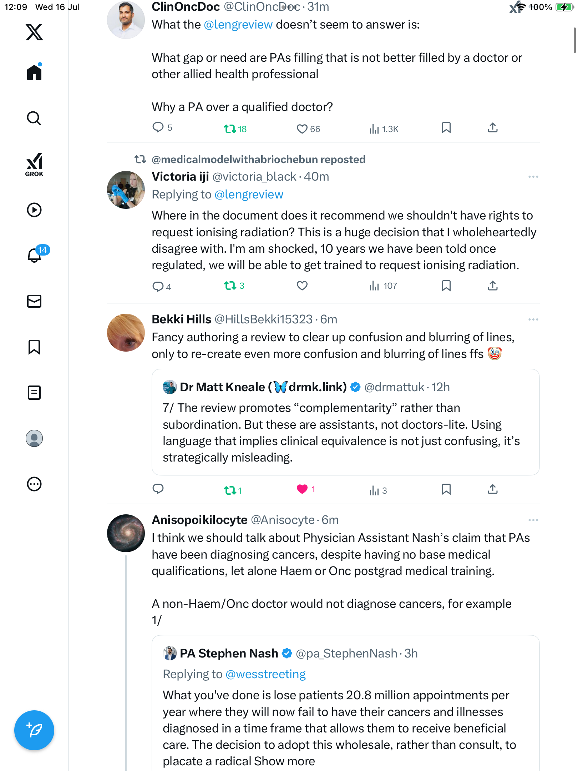This screenshot has height=771, width=578.
Task: Go to Home via sidebar house icon
Action: tap(34, 72)
